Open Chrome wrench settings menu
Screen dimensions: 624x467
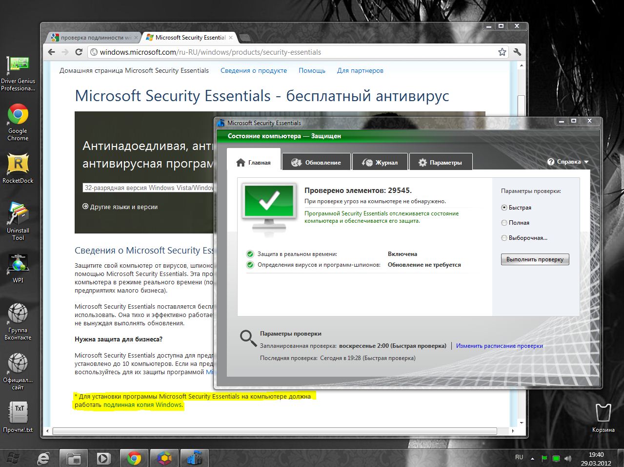coord(517,52)
